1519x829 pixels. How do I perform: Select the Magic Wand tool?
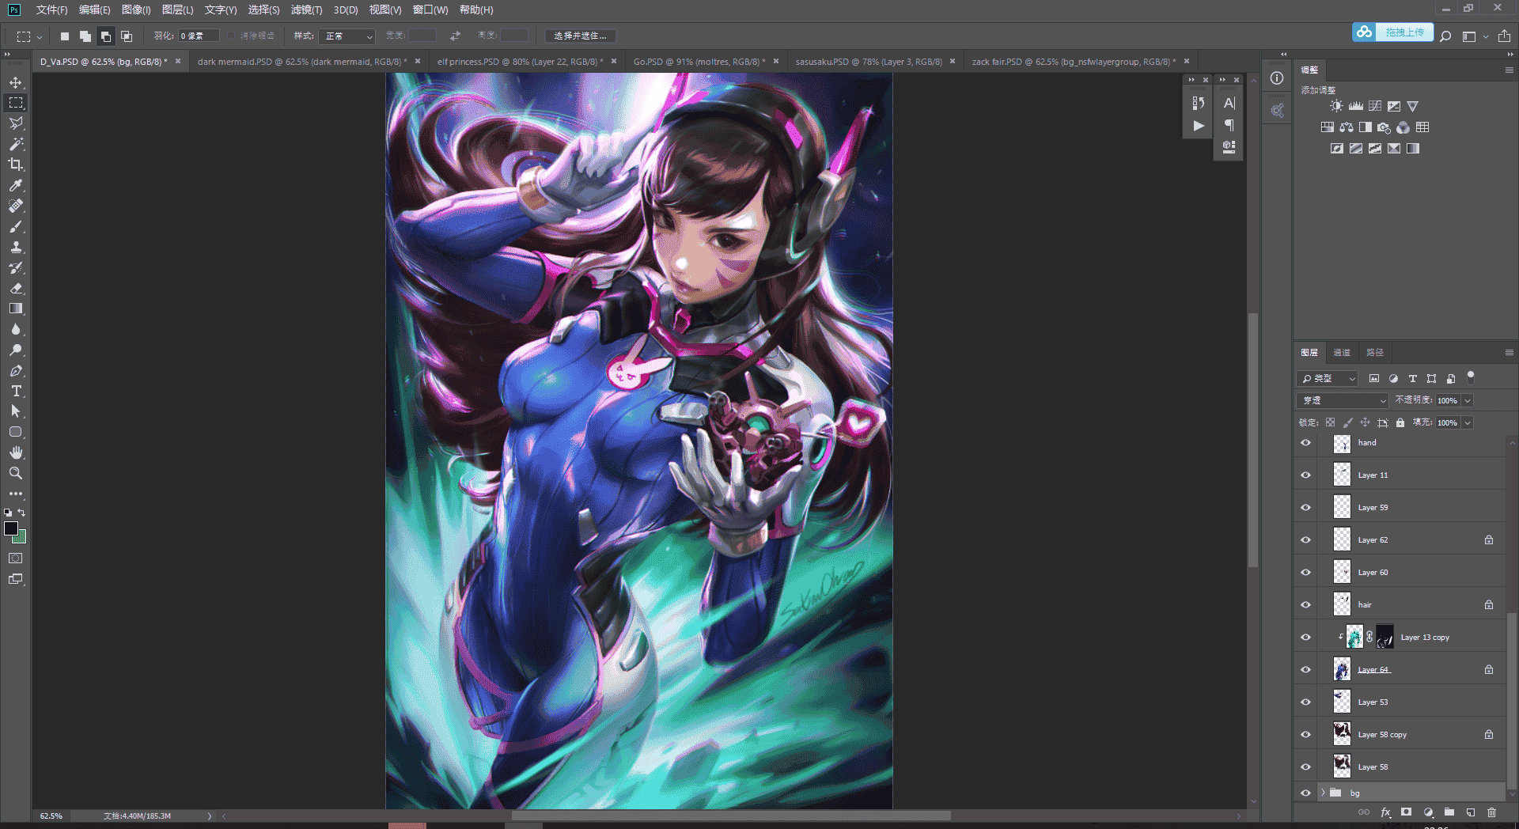(x=16, y=144)
